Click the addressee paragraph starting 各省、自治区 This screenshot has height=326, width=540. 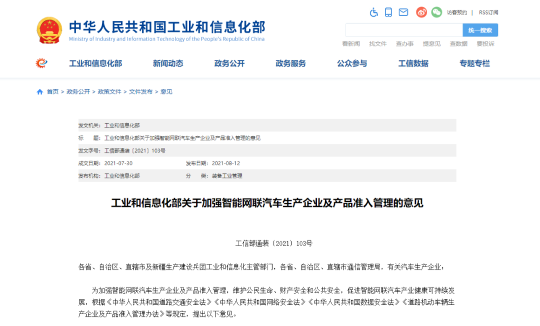[x=261, y=267]
